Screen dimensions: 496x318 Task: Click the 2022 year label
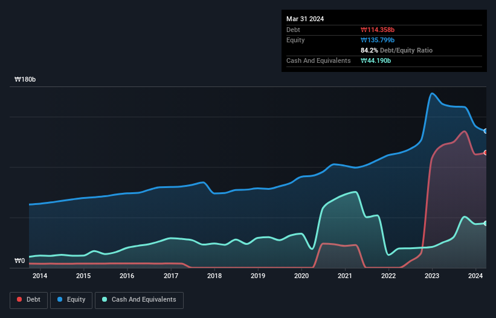tap(388, 276)
